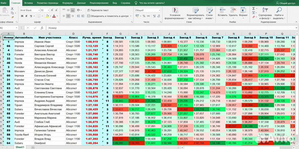Click the Fill down arrow icon
The width and height of the screenshot is (299, 149).
tap(254, 13)
